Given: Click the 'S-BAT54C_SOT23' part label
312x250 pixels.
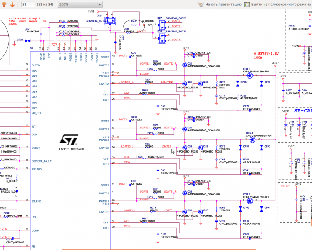Looking at the screenshot, I should point(97,21).
